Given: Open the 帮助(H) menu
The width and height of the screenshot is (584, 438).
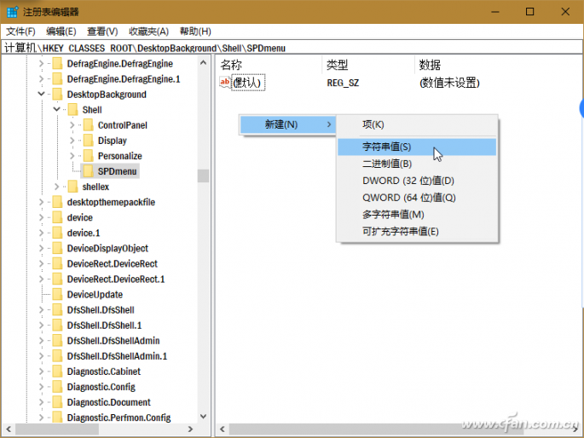Looking at the screenshot, I should coord(195,32).
